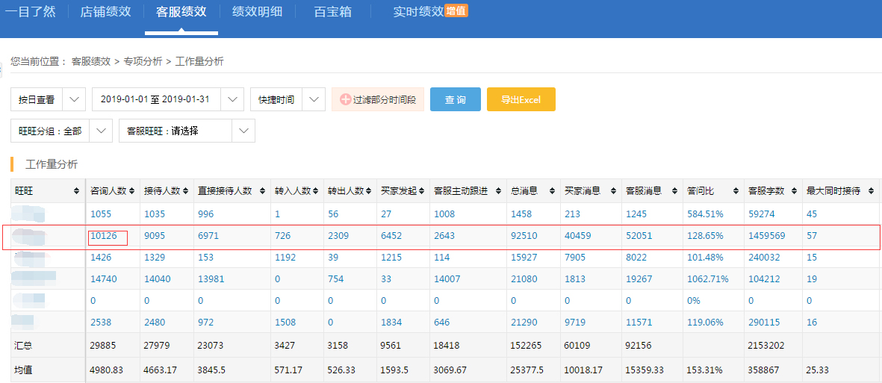
Task: Click 工作量分析 in the breadcrumb
Action: tap(199, 61)
